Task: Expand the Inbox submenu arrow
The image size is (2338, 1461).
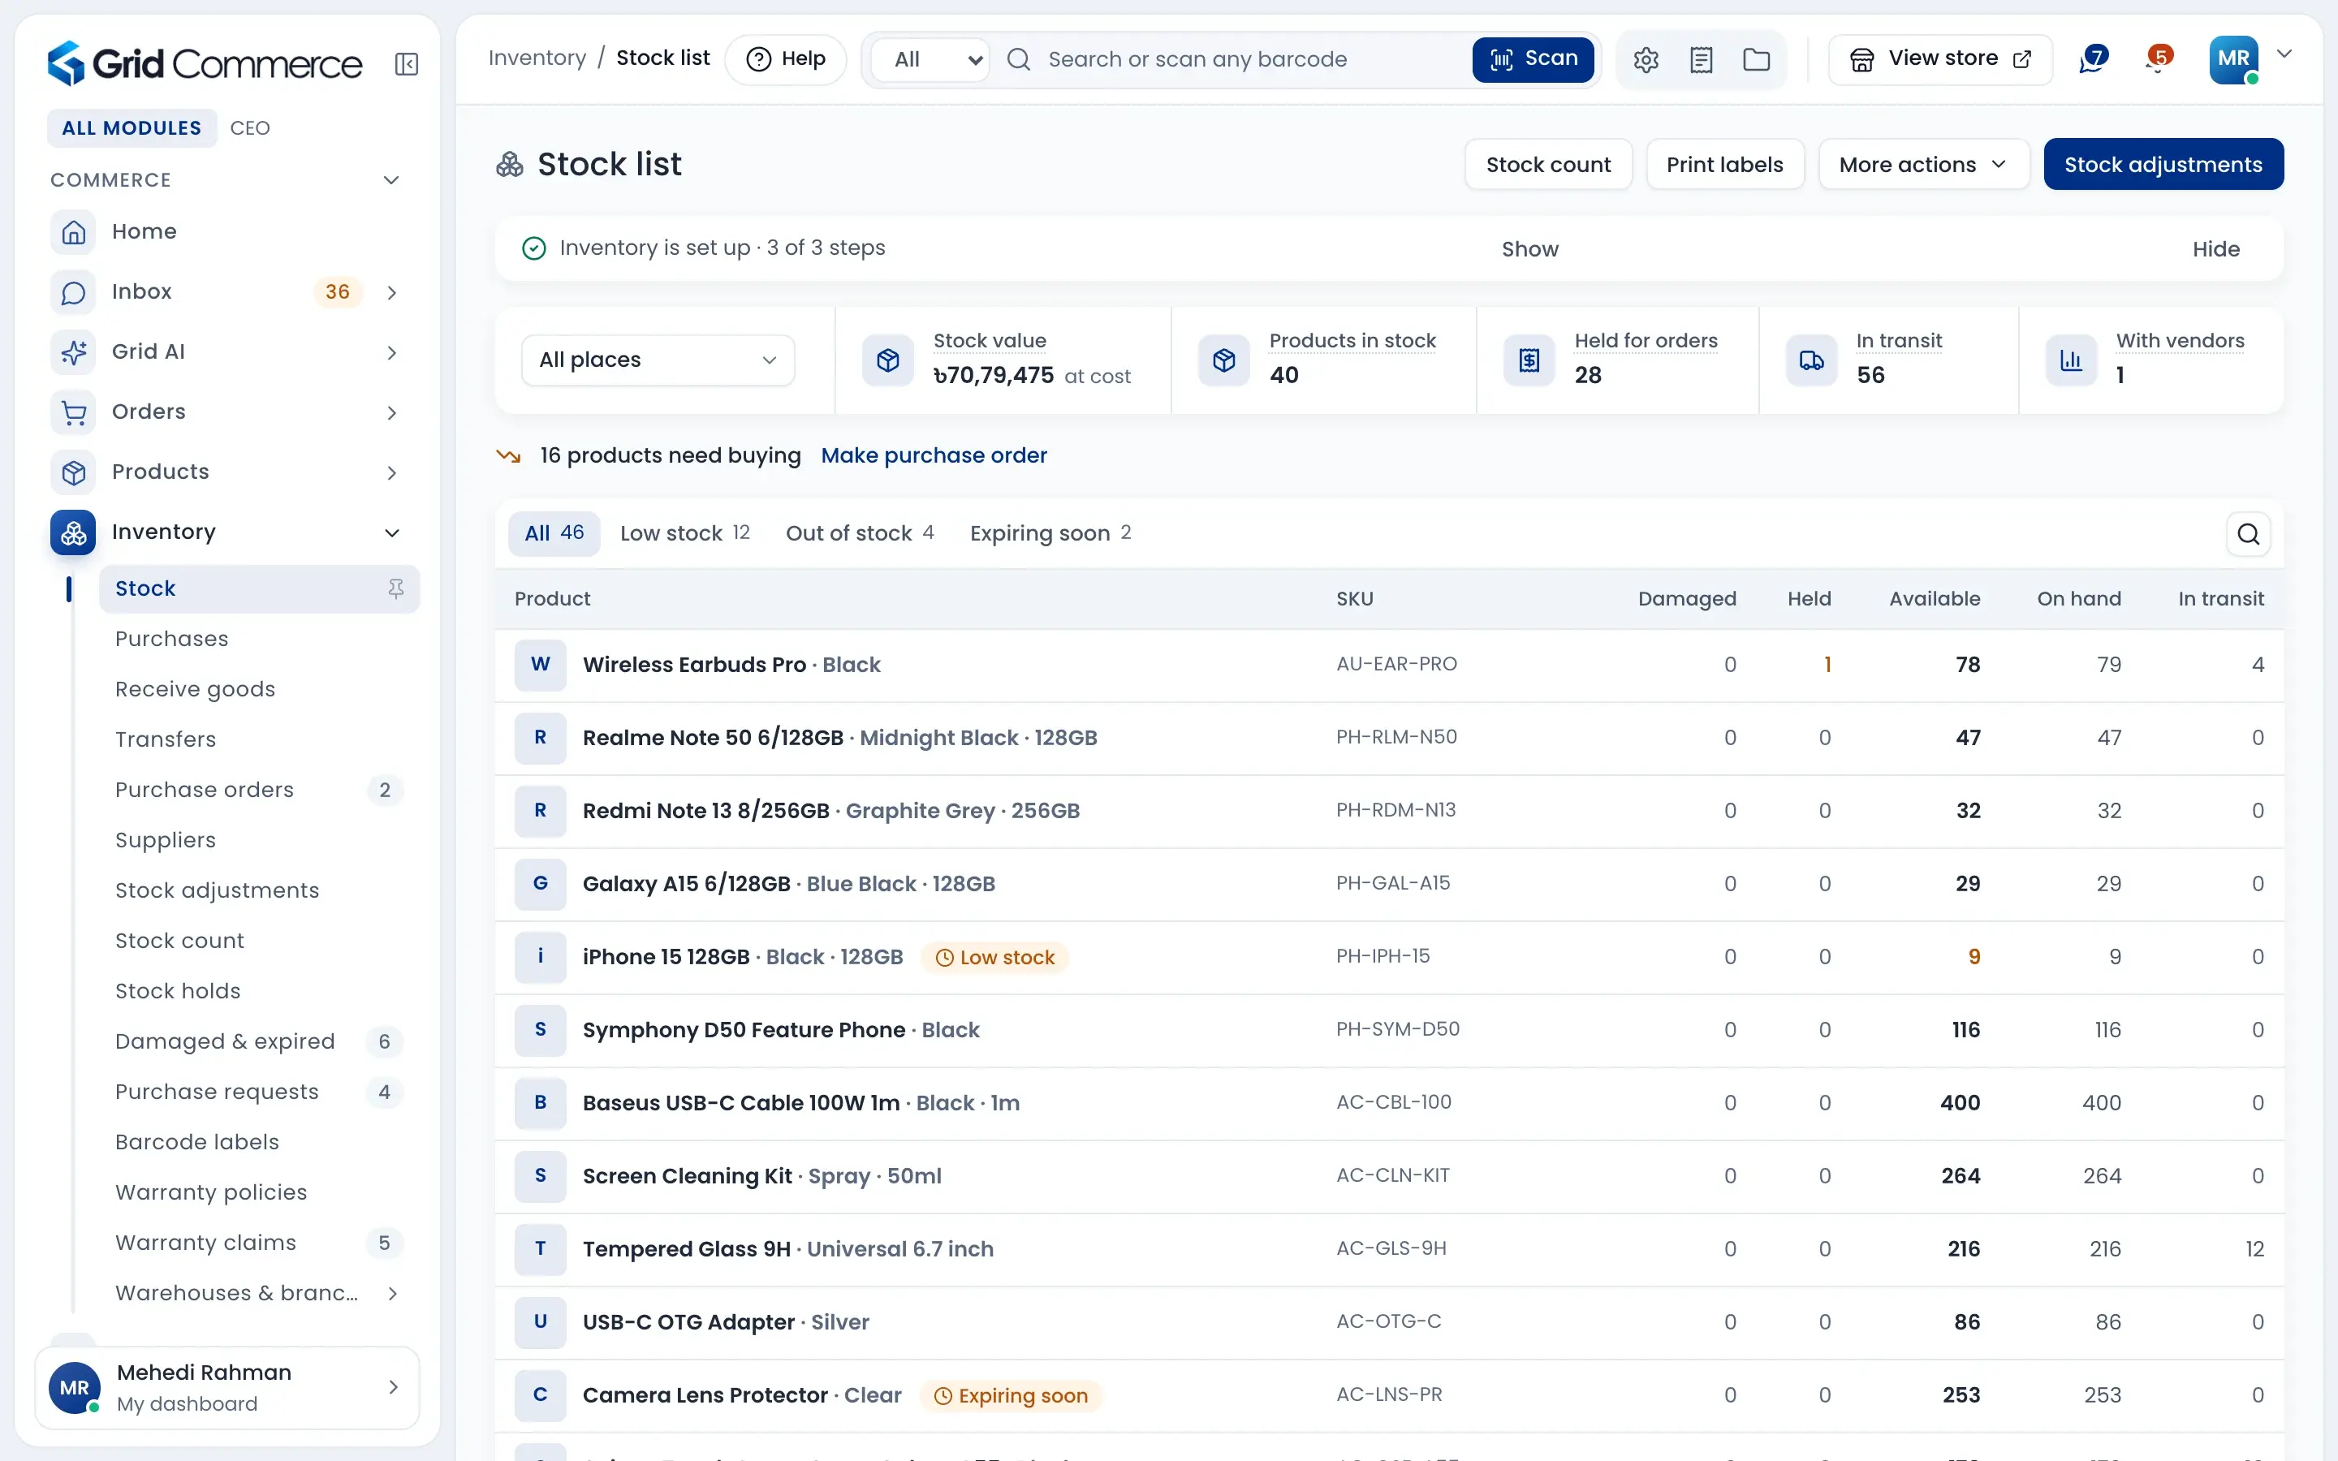Action: pyautogui.click(x=392, y=292)
